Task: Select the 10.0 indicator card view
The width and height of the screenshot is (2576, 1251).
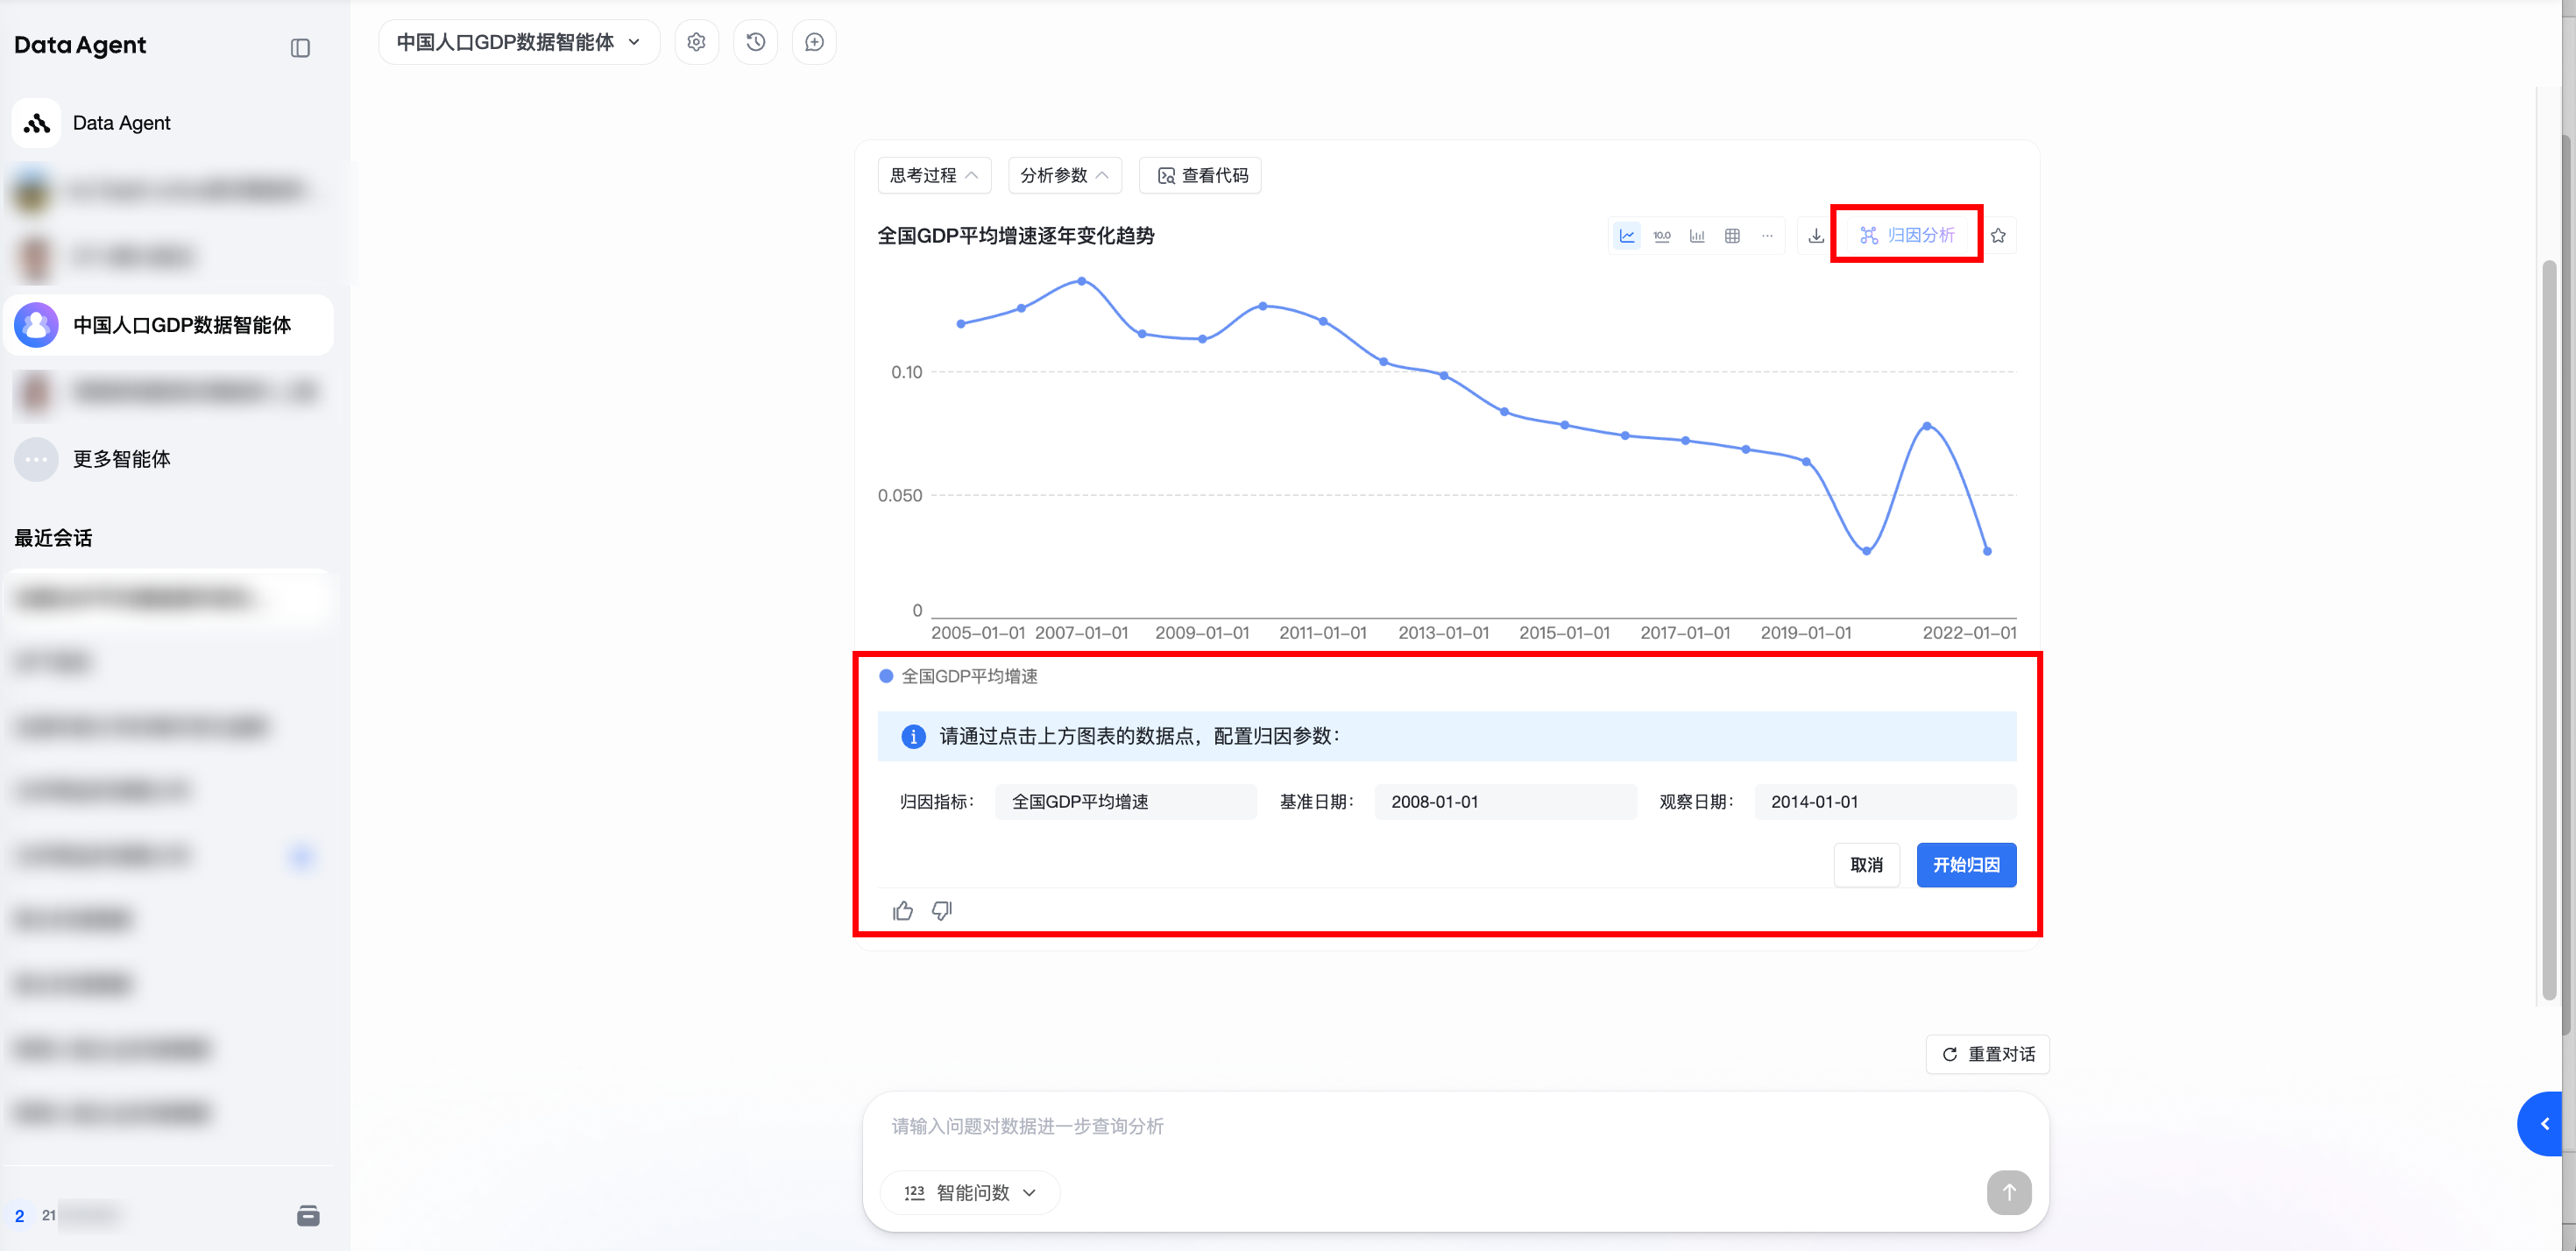Action: pos(1662,236)
